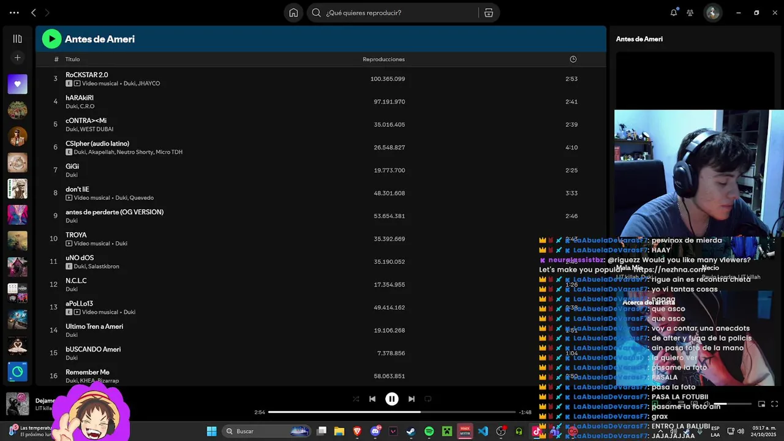This screenshot has height=441, width=784.
Task: Open Voicemeeter from the taskbar
Action: pyautogui.click(x=465, y=431)
